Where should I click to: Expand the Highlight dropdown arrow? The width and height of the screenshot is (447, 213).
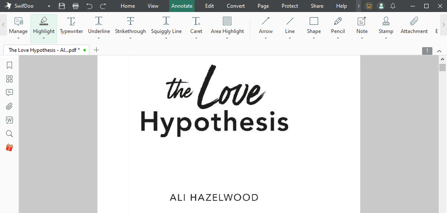44,38
